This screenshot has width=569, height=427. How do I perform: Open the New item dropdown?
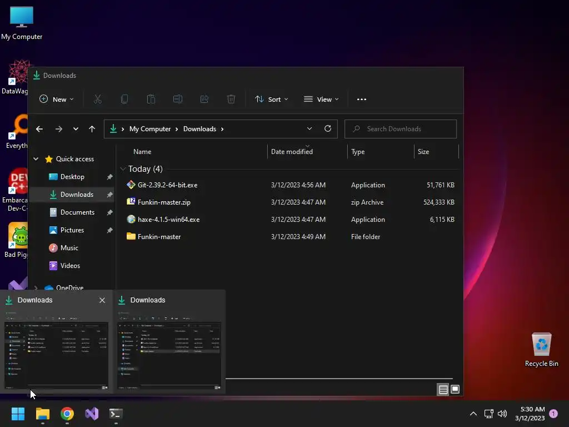56,99
